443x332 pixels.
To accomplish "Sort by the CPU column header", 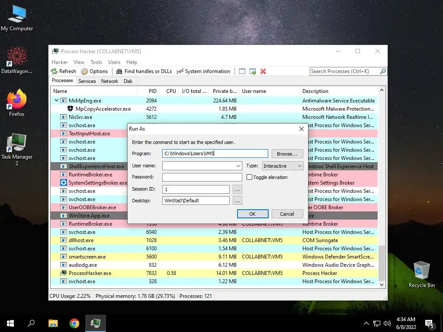I will point(169,91).
